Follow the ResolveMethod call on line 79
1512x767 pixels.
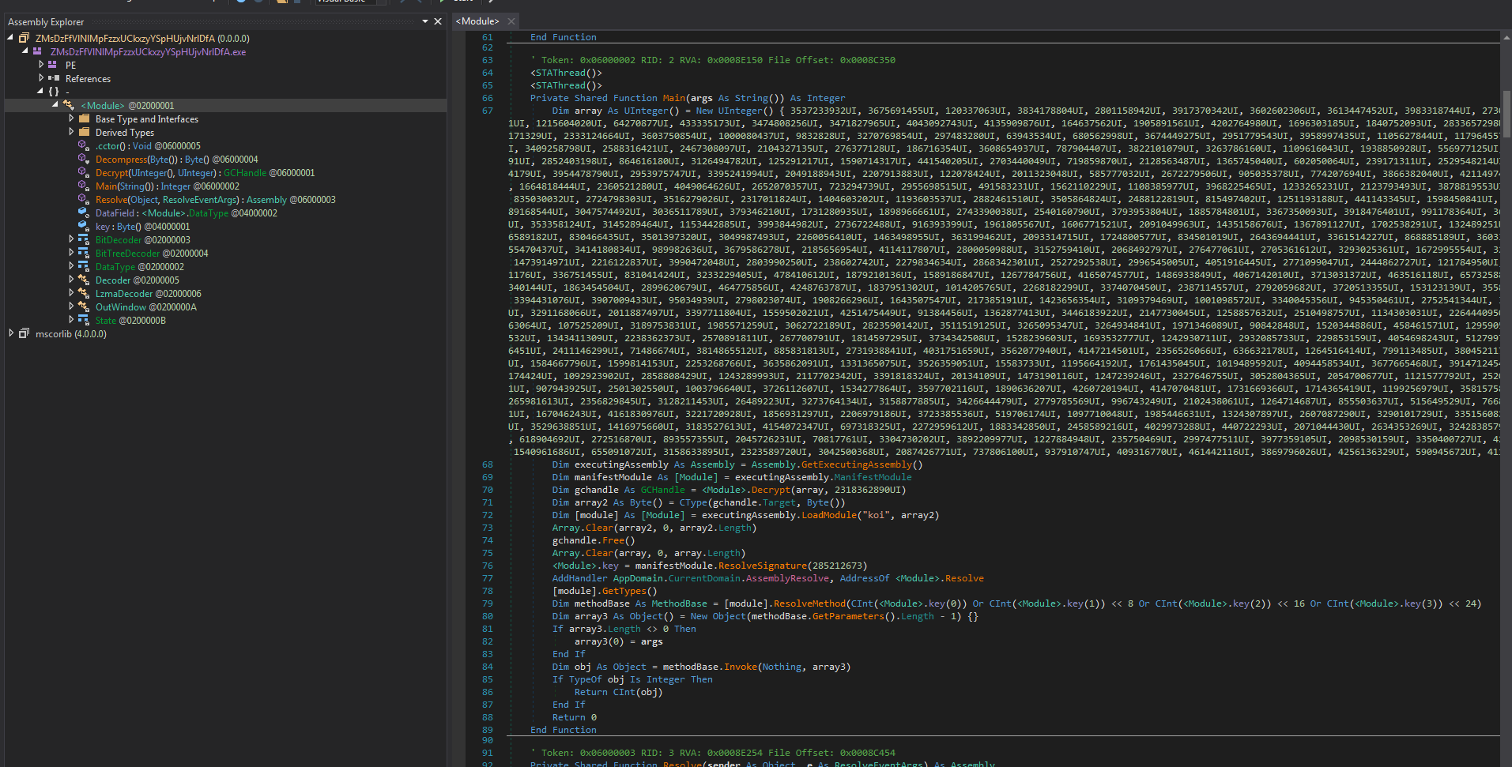809,603
